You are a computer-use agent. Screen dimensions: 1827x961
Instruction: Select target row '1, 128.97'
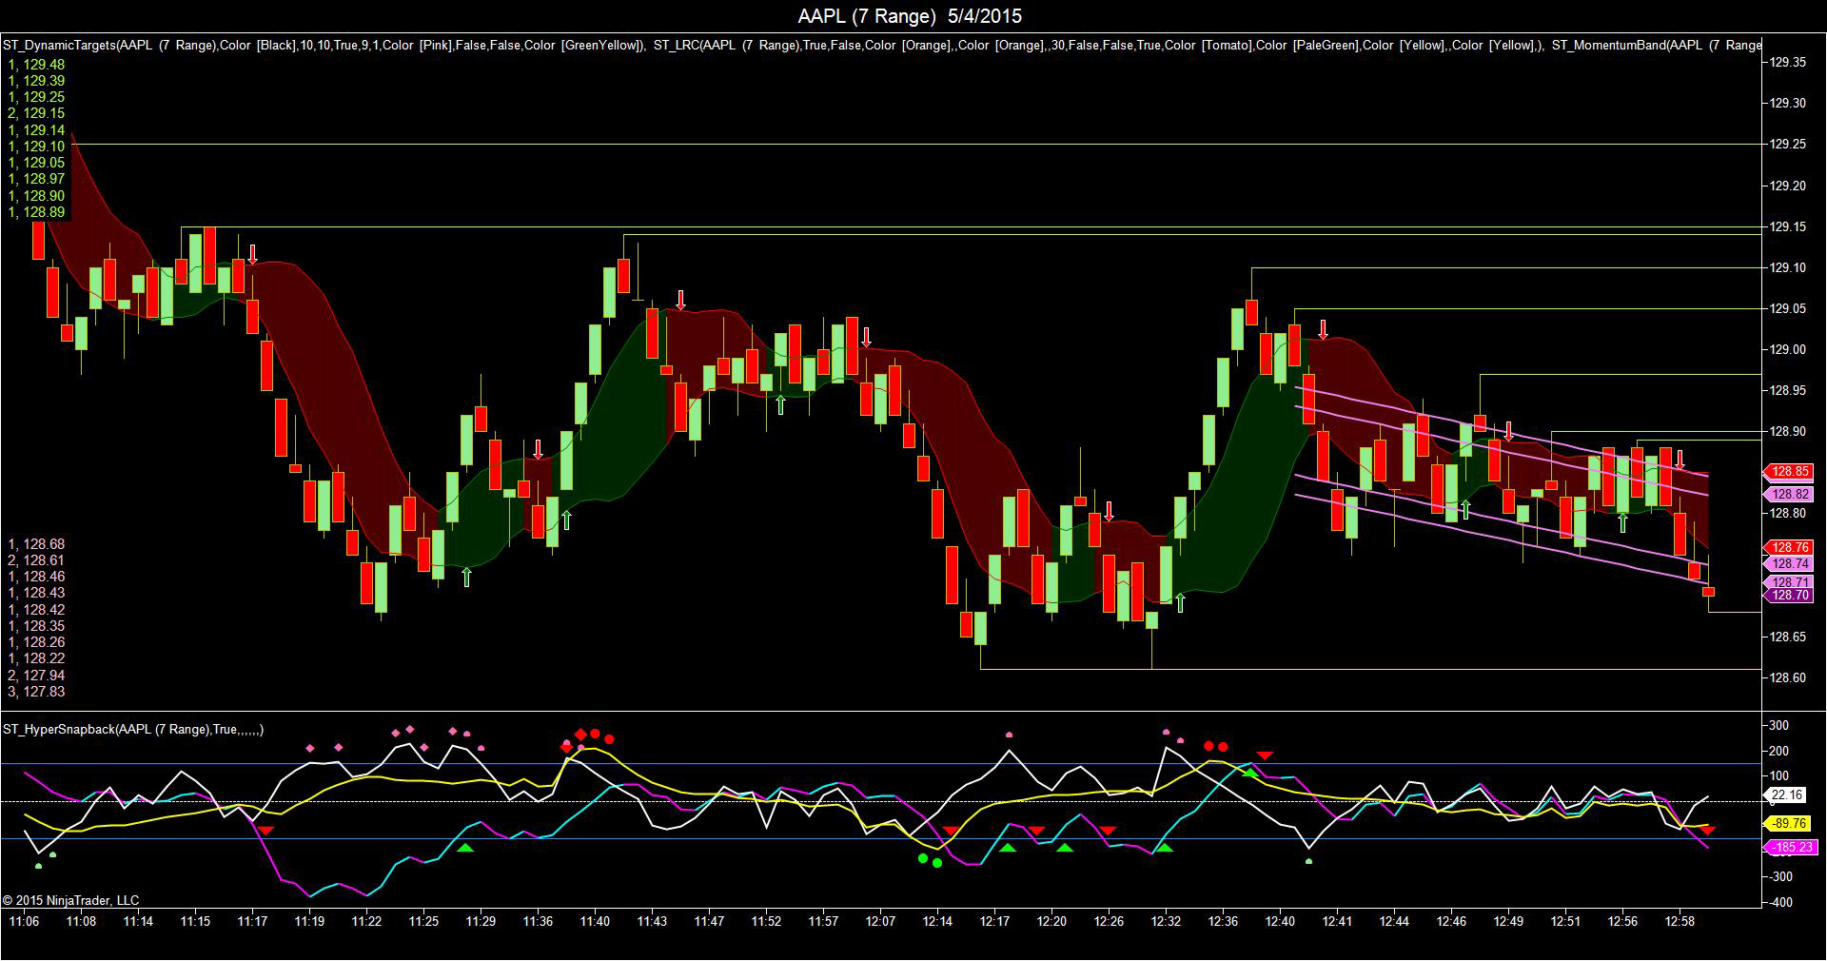pos(36,179)
